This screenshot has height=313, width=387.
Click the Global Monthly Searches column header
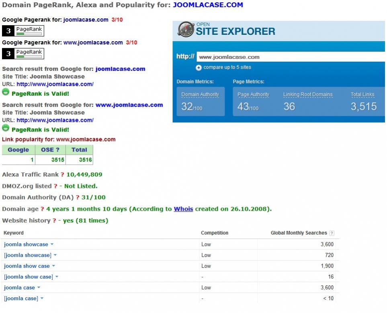click(x=299, y=233)
